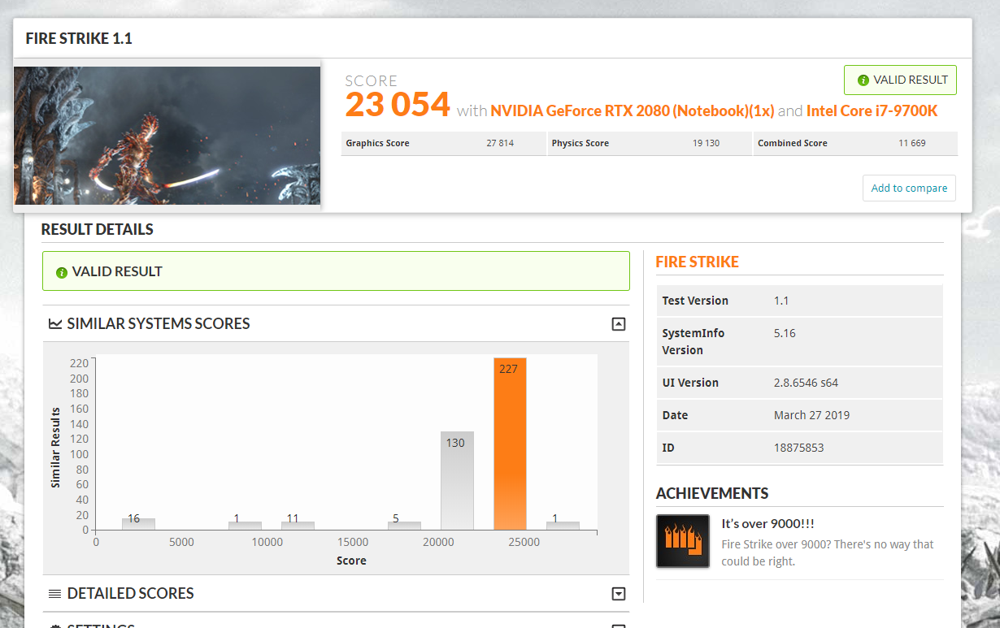Click the Combined Score value 11 669
Viewport: 1000px width, 628px height.
point(911,143)
